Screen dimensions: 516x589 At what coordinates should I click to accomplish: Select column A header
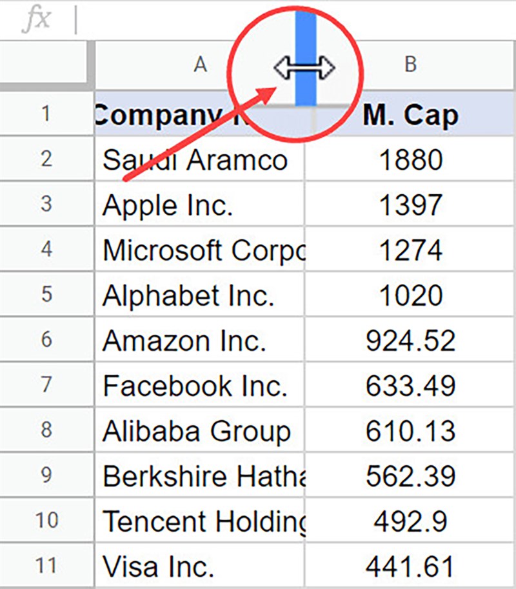[x=200, y=65]
